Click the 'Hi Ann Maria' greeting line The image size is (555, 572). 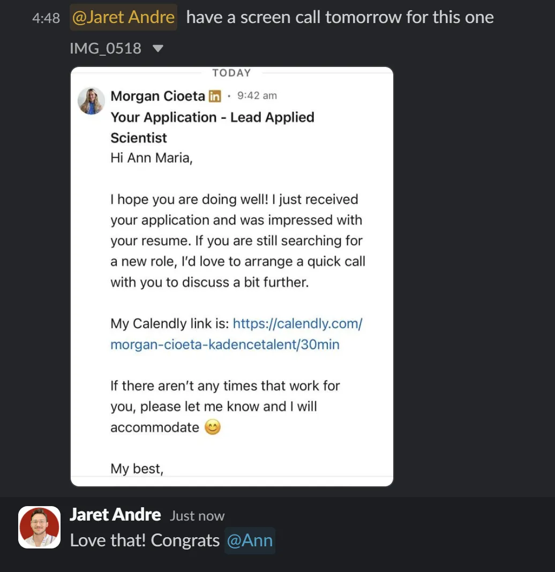tap(152, 158)
